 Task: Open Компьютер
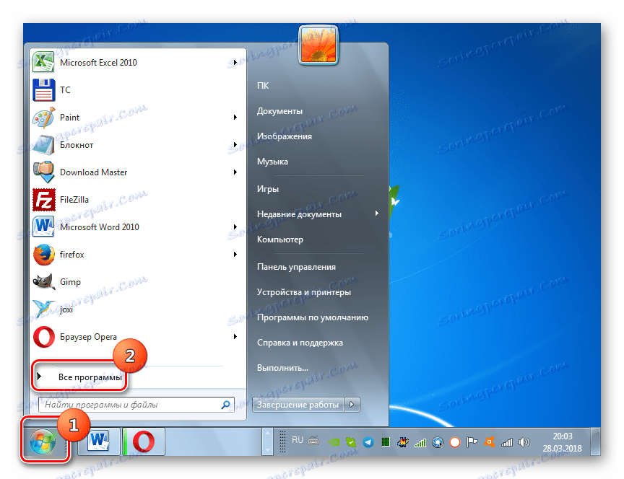click(x=279, y=239)
